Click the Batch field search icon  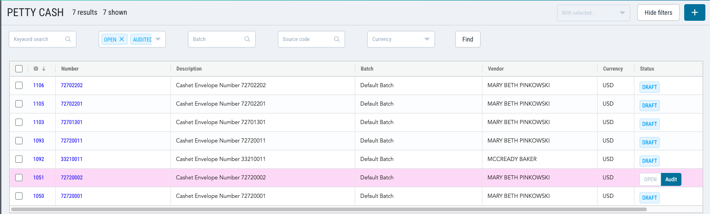click(x=247, y=39)
